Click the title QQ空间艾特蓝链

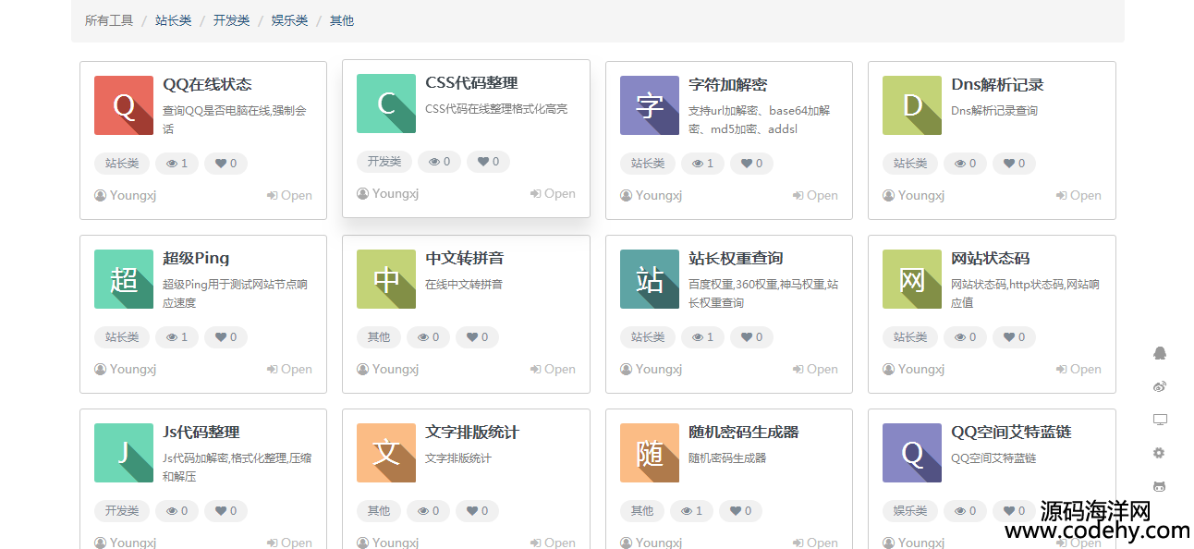point(1011,432)
